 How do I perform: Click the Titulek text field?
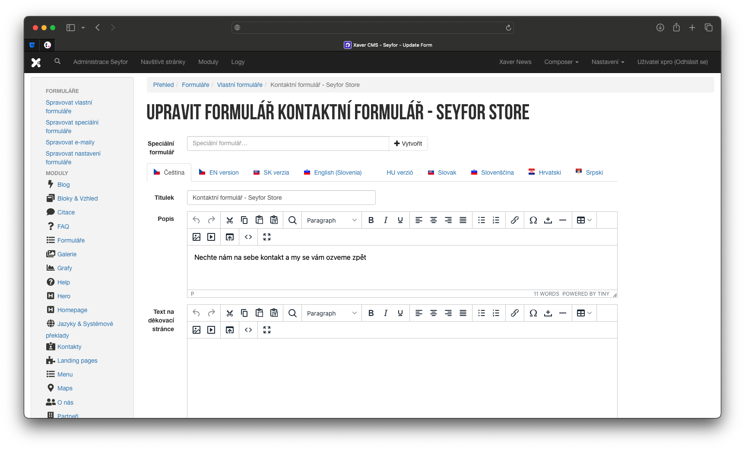coord(281,198)
